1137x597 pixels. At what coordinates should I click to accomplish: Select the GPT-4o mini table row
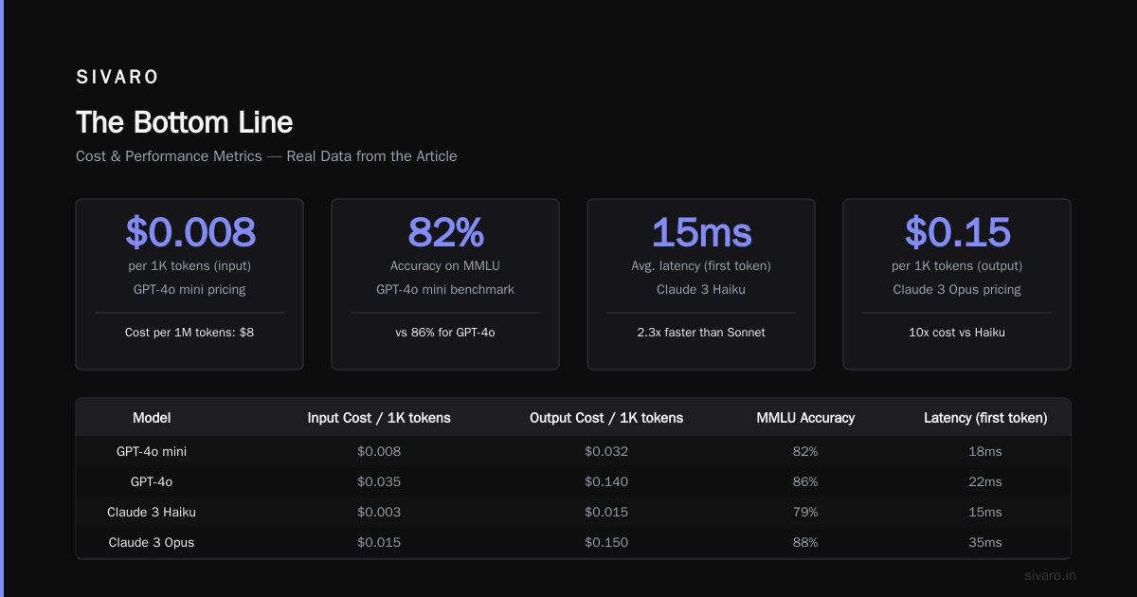tap(573, 451)
